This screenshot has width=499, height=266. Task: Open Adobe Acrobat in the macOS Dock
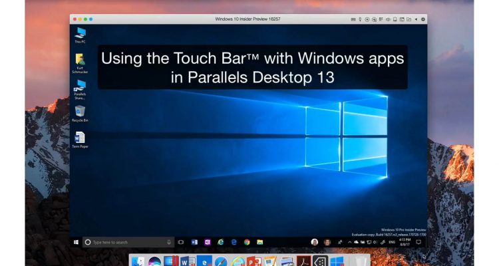coord(303,261)
